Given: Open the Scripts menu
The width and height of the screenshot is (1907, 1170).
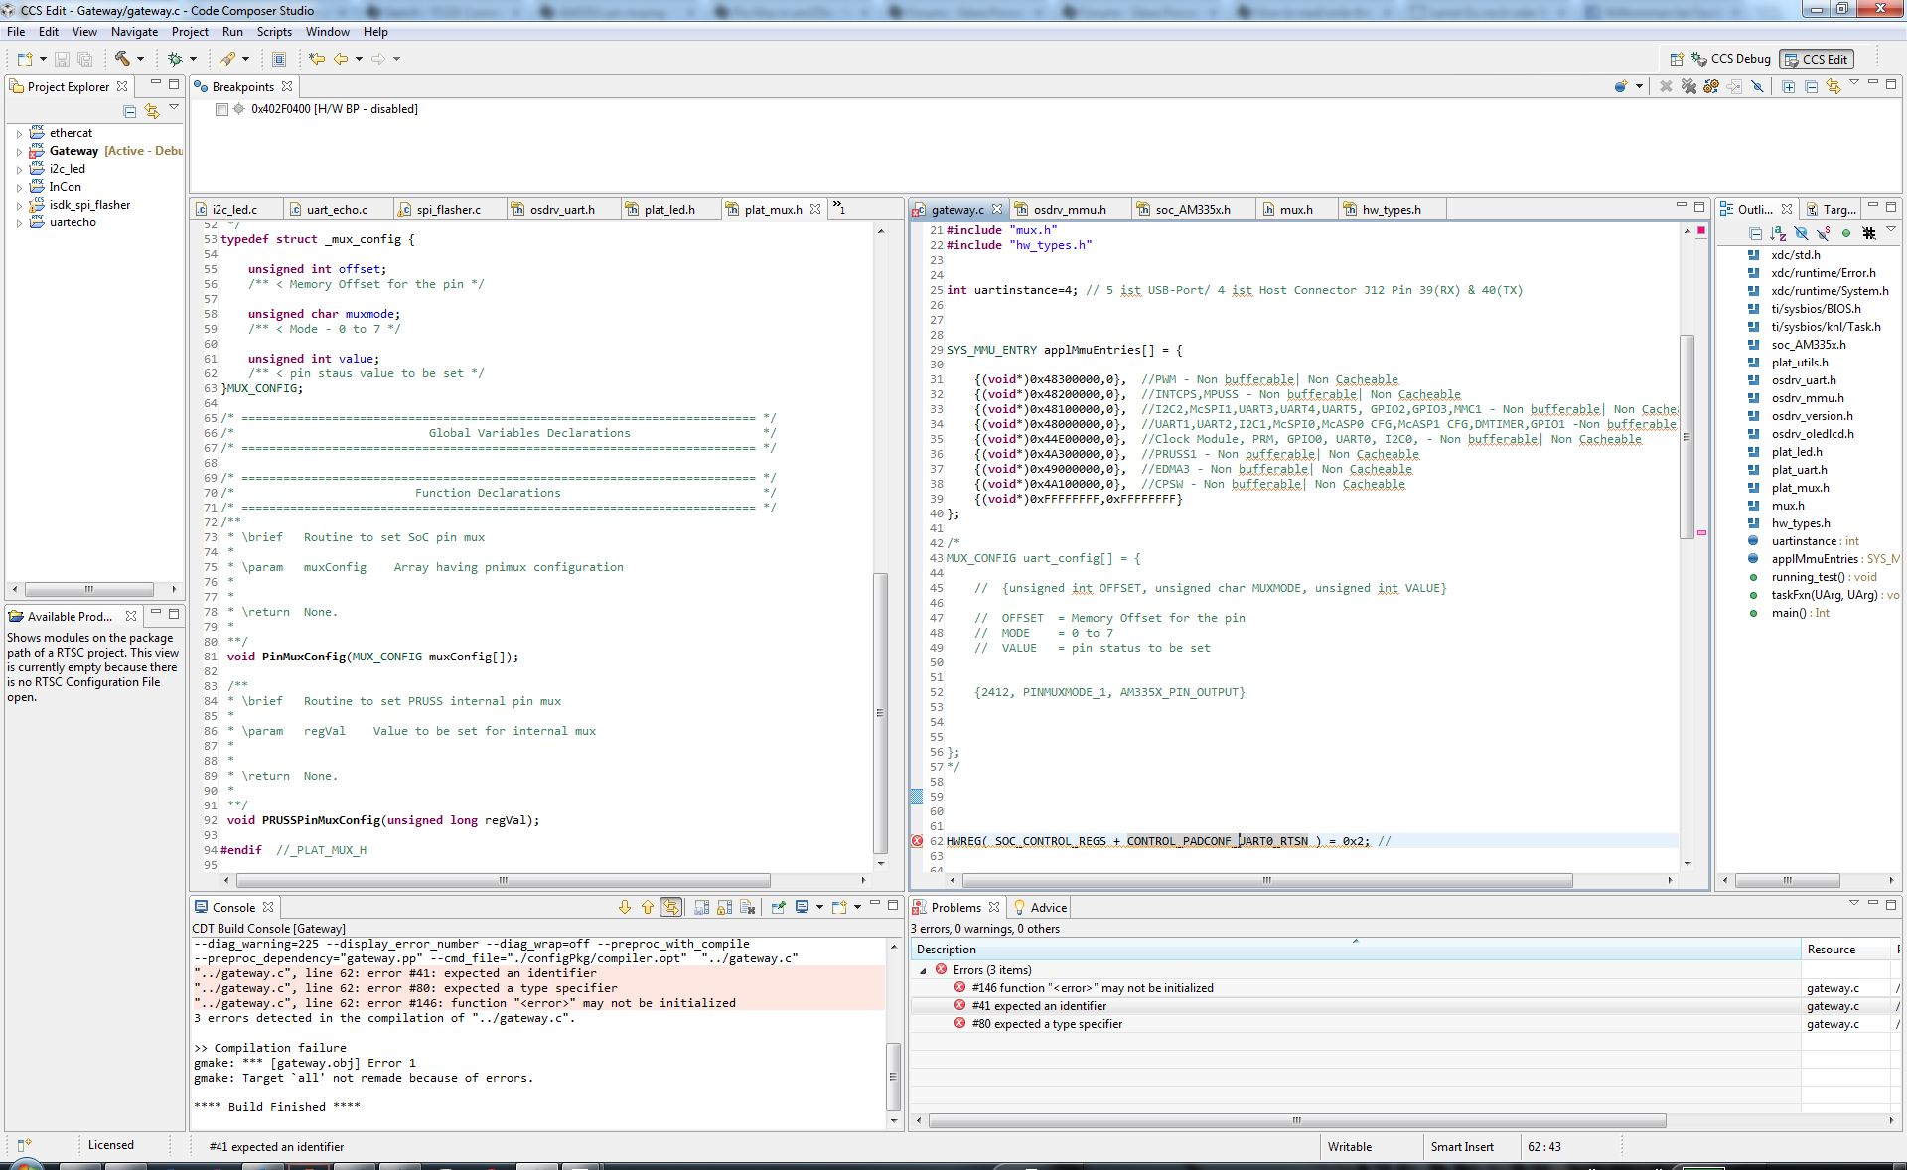Looking at the screenshot, I should coord(274,32).
